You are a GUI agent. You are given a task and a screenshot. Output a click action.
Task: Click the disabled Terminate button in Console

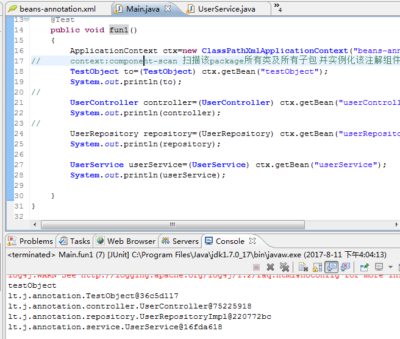[256, 267]
